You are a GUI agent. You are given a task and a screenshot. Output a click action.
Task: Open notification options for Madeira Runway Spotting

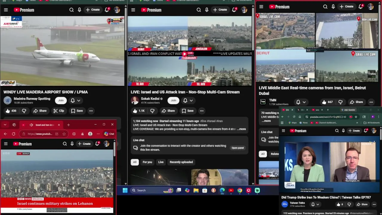point(75,100)
